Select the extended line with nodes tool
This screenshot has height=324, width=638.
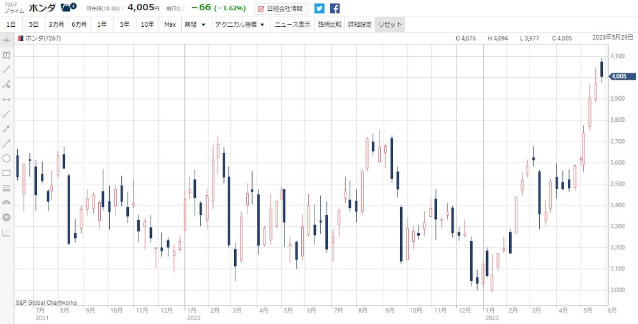click(6, 129)
